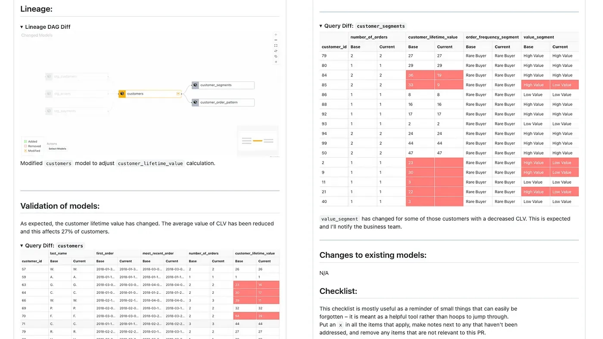This screenshot has width=603, height=339.
Task: Click the orange cube icon on the customers node
Action: [x=122, y=93]
